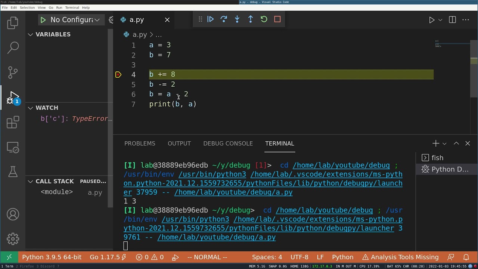Stop the debug session

pos(277,19)
